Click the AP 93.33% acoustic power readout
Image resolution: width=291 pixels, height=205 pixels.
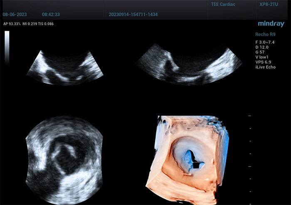coord(12,24)
